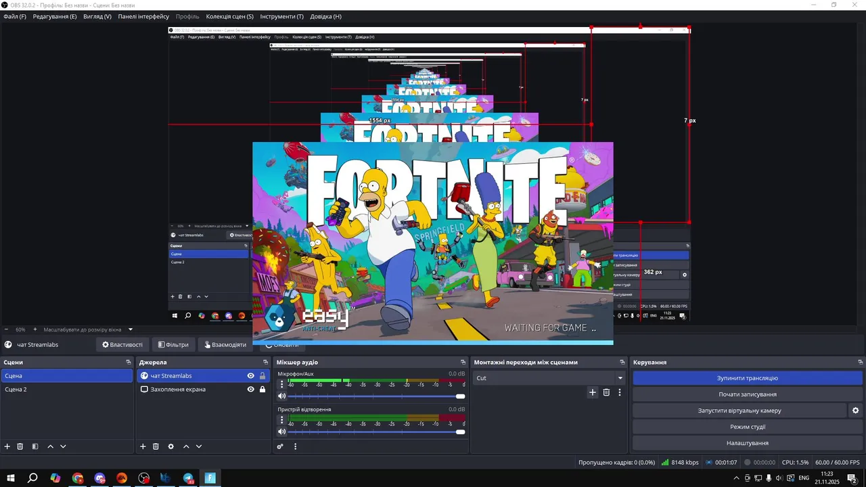The height and width of the screenshot is (487, 866).
Task: Float the Джерела panel
Action: (x=265, y=363)
